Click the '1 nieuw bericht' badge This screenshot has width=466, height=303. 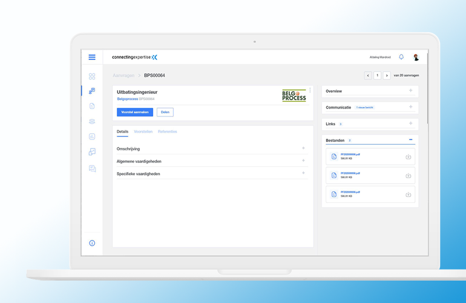365,107
